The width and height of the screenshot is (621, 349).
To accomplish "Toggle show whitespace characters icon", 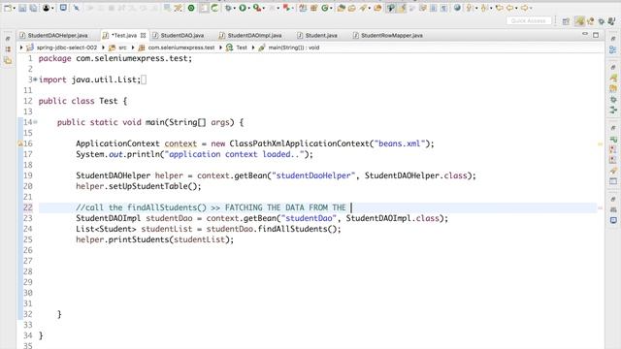I will click(x=444, y=8).
